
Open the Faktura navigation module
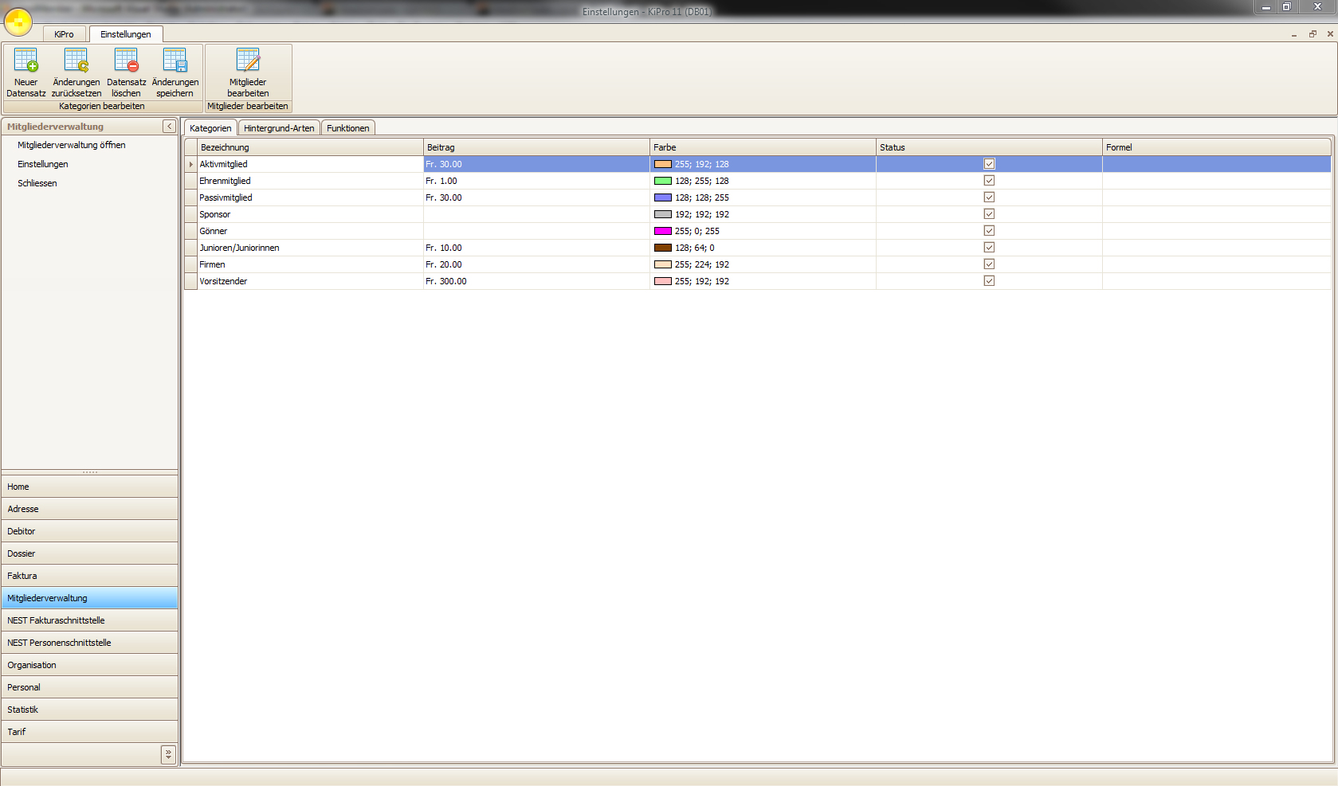(x=22, y=576)
